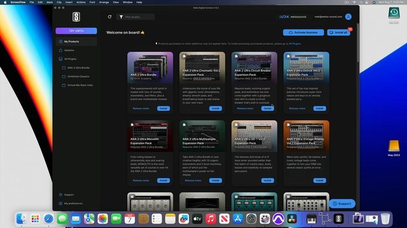Select ANA 2 Ultra Bundle in the sidebar
The image size is (407, 228).
(78, 68)
